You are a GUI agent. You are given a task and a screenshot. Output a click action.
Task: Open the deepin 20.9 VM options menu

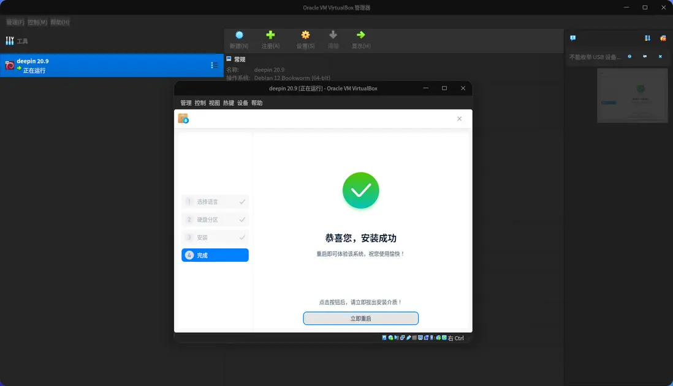click(x=213, y=65)
